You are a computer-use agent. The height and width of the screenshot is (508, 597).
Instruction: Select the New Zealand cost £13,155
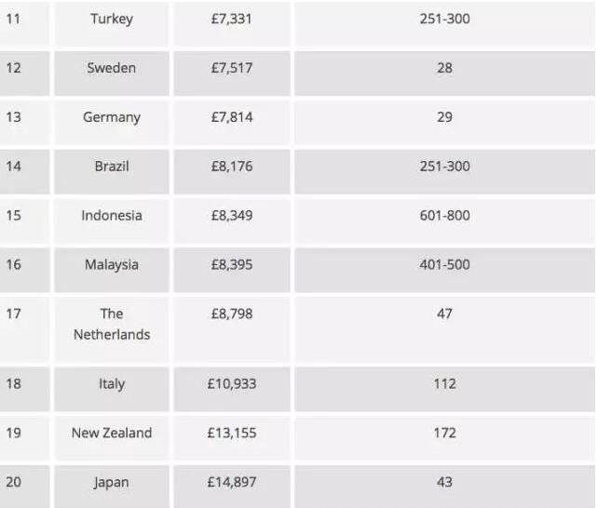pos(232,433)
